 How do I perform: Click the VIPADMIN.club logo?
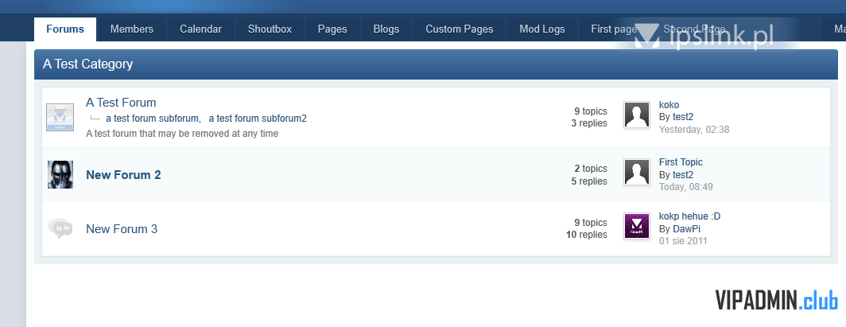tap(776, 300)
